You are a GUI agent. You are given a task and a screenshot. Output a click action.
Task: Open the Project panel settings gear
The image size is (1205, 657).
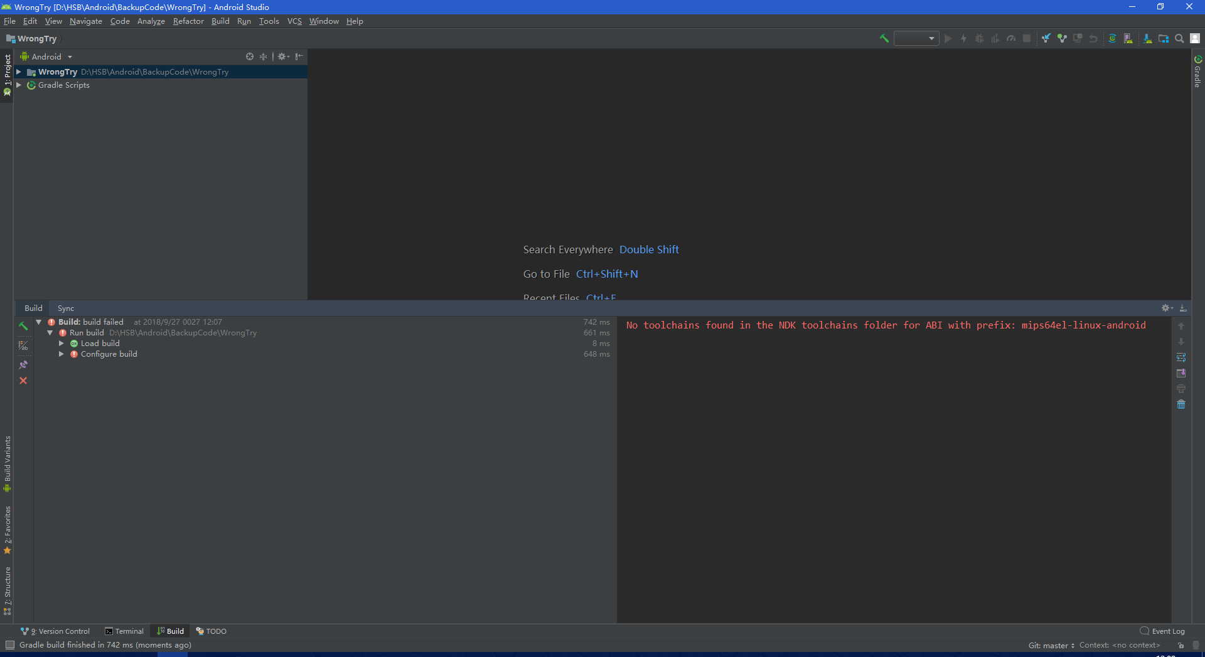[x=283, y=56]
